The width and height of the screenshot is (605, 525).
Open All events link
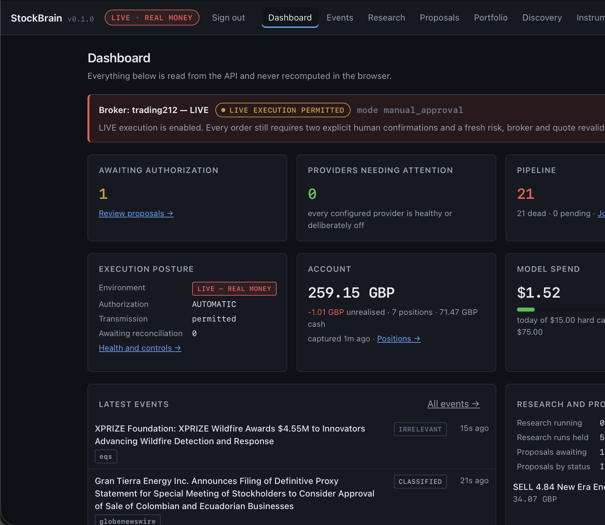tap(453, 404)
